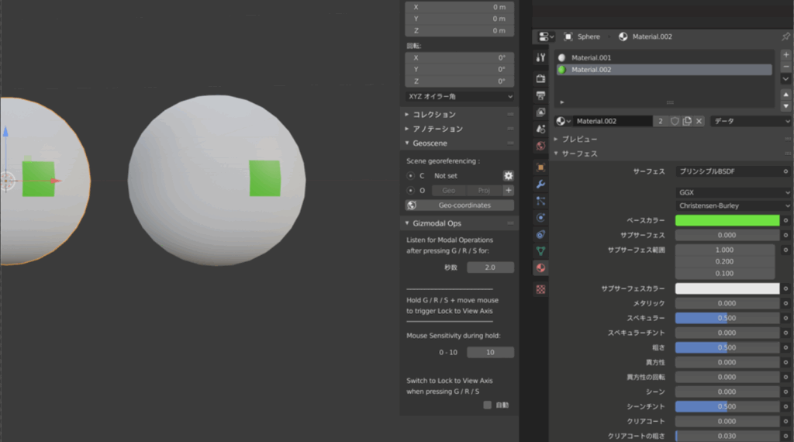The height and width of the screenshot is (442, 794).
Task: Open the Tool properties tab
Action: [x=540, y=57]
